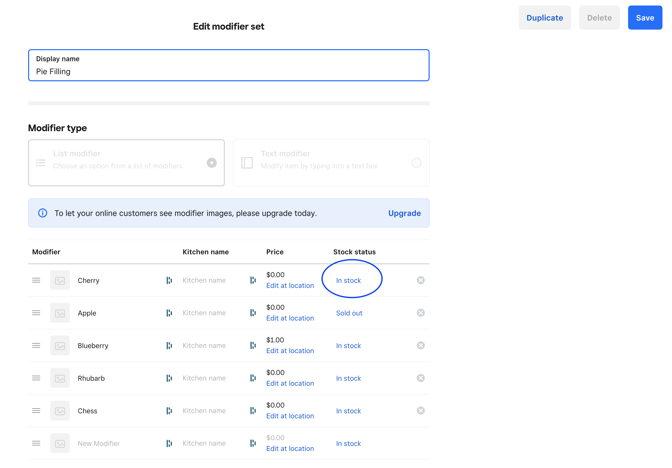Open Edit at location for Rhubarb
This screenshot has width=672, height=468.
click(290, 383)
